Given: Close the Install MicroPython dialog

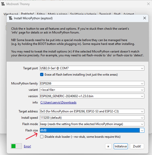Looking at the screenshot, I should point(145,18).
